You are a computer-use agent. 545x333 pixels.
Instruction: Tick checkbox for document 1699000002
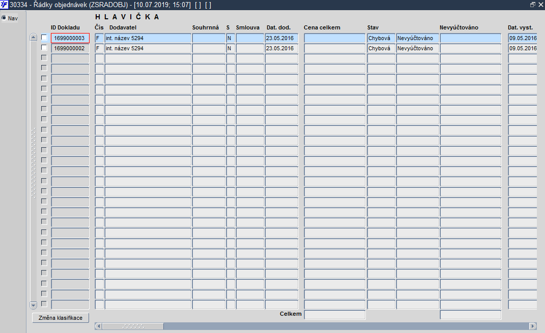coord(44,48)
